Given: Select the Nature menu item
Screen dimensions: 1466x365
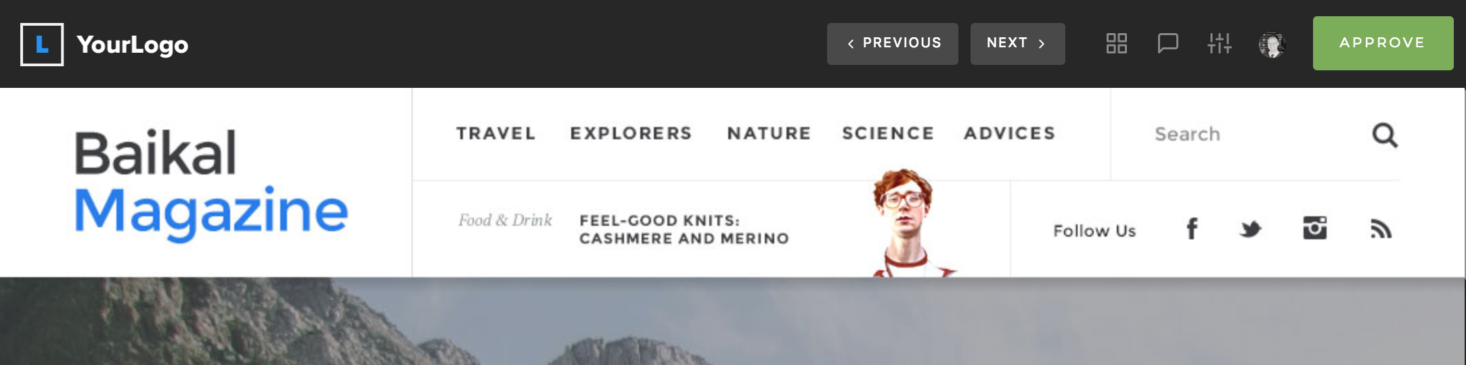Looking at the screenshot, I should point(770,133).
